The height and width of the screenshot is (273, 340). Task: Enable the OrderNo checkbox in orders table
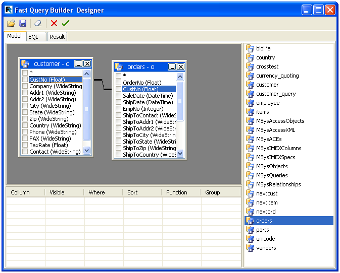coord(118,83)
